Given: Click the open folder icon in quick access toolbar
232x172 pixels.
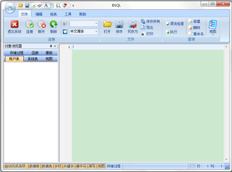Looking at the screenshot, I should click(21, 6).
